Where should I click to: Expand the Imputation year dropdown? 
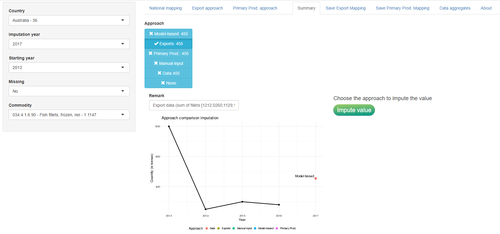click(x=69, y=44)
